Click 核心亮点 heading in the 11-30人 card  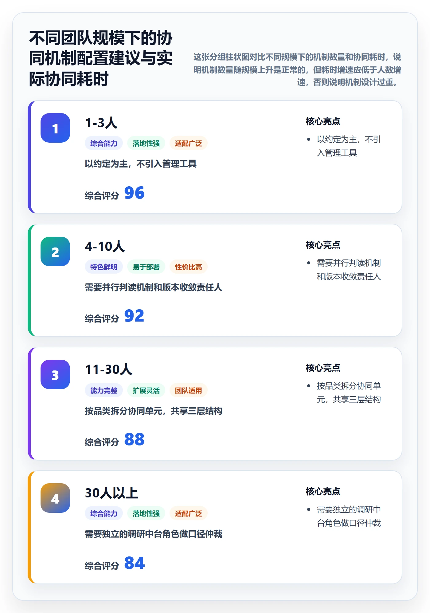(323, 368)
